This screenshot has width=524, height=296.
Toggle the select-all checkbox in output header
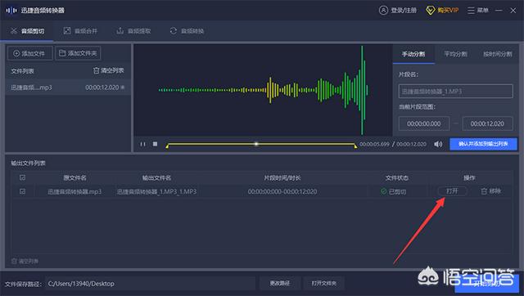click(22, 177)
